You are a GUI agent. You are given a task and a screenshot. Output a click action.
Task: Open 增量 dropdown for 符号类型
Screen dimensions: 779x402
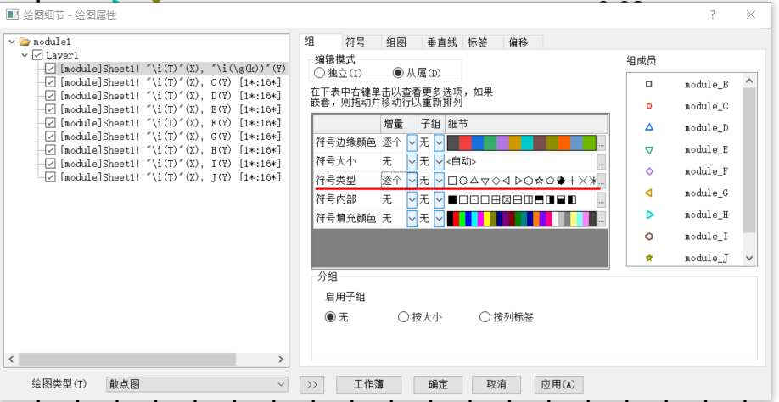(x=412, y=181)
